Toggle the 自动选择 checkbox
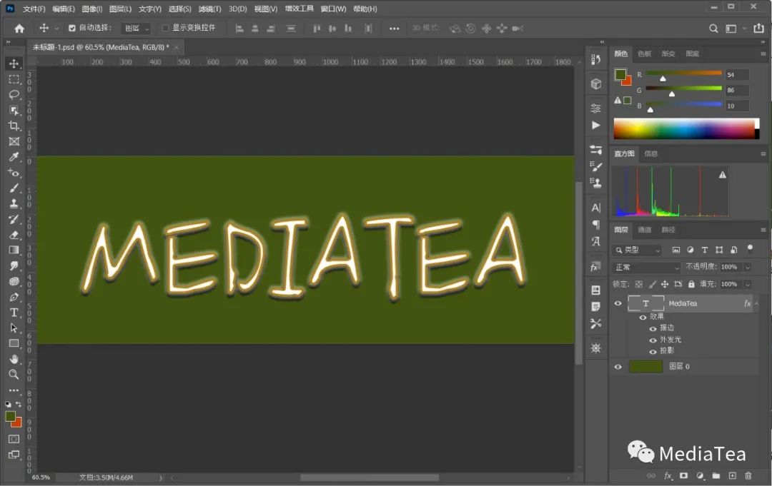 pyautogui.click(x=72, y=28)
